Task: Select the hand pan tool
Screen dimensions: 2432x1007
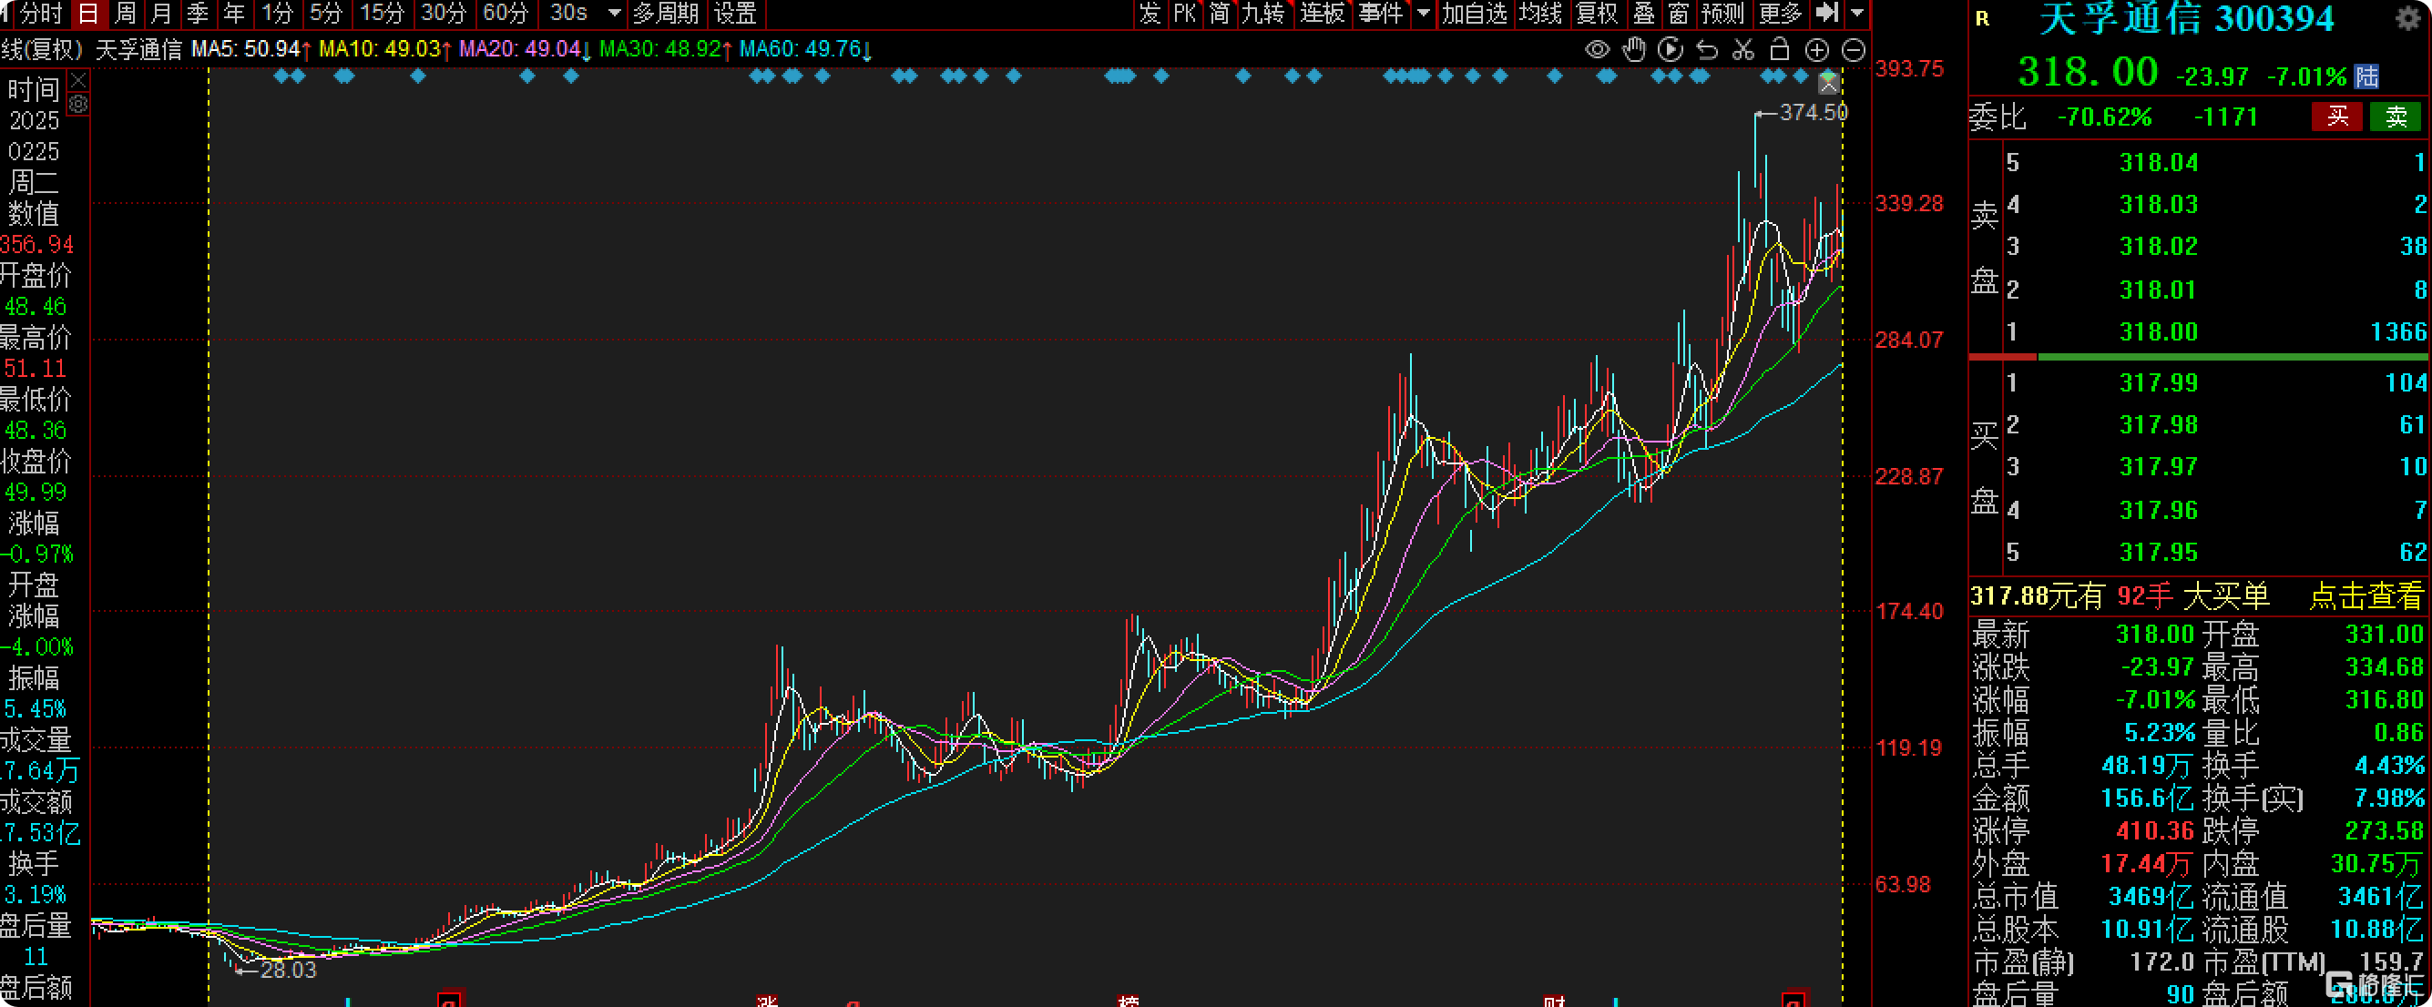Action: pos(1633,50)
